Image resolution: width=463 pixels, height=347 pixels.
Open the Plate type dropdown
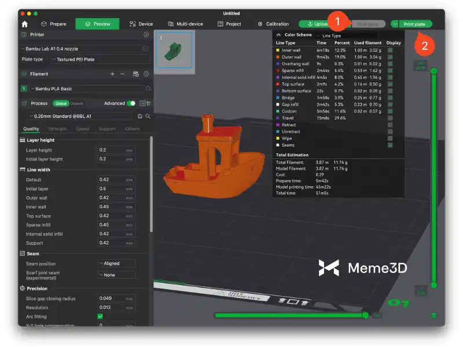[x=100, y=59]
